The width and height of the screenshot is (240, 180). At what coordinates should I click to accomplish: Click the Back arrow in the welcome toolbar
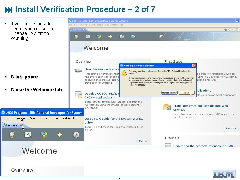pyautogui.click(x=230, y=30)
